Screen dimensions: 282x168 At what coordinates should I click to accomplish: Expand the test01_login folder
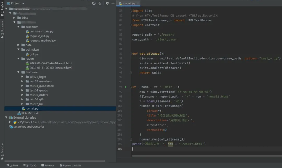(22, 77)
